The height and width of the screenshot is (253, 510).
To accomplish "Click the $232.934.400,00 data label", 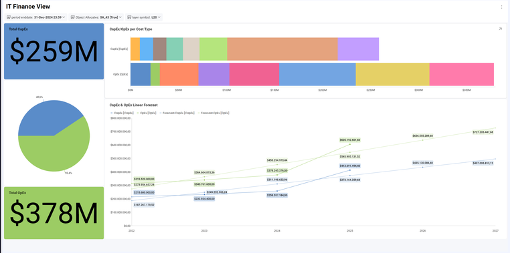I will tap(204, 199).
